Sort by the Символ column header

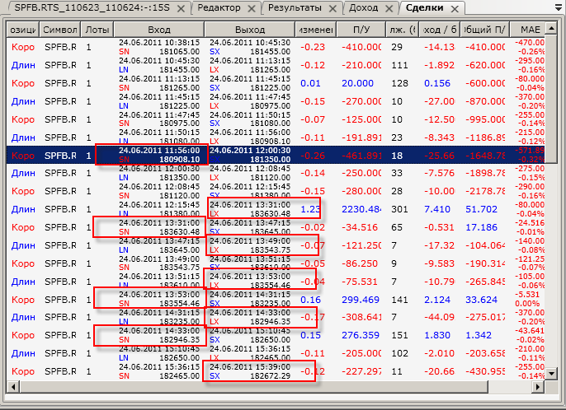pyautogui.click(x=60, y=30)
